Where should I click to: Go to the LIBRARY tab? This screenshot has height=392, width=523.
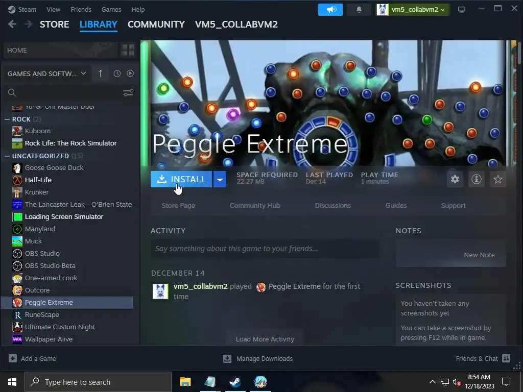pyautogui.click(x=99, y=24)
